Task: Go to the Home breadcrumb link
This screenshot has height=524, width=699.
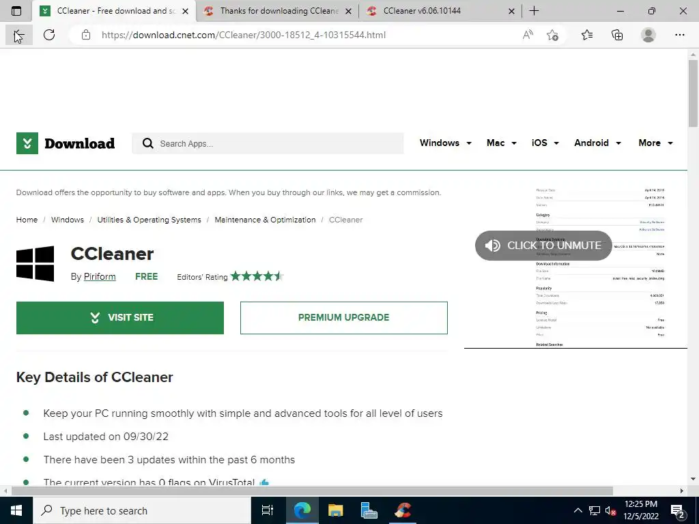Action: point(27,220)
